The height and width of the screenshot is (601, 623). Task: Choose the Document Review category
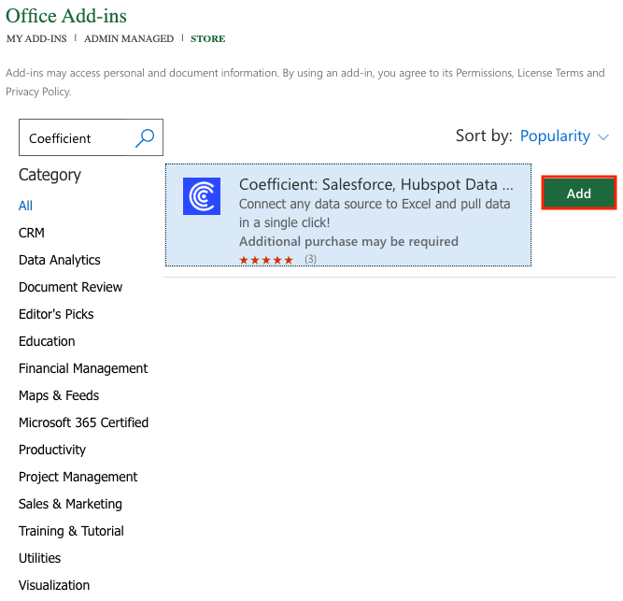70,287
